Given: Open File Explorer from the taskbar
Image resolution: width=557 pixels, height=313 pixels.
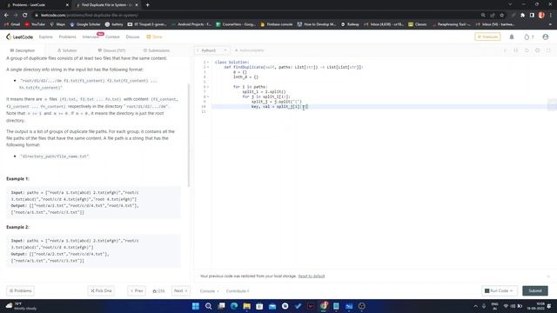Looking at the screenshot, I should pyautogui.click(x=247, y=306).
